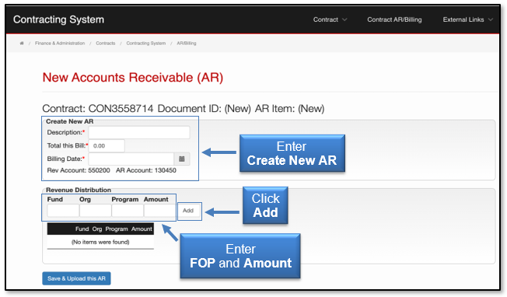
Task: Select the AR Account: 130450 text
Action: pyautogui.click(x=146, y=170)
